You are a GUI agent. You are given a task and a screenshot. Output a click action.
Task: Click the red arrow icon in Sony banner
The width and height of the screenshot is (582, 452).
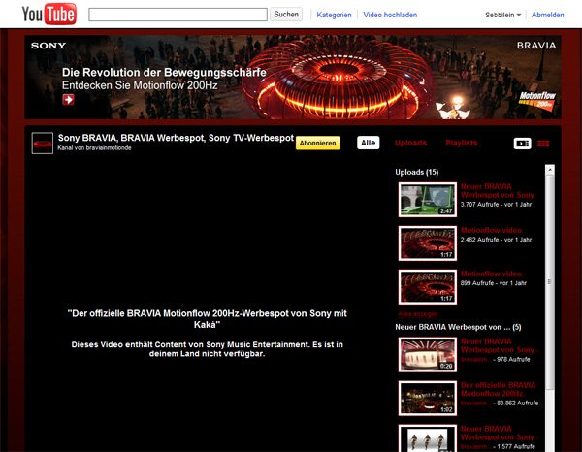click(69, 99)
